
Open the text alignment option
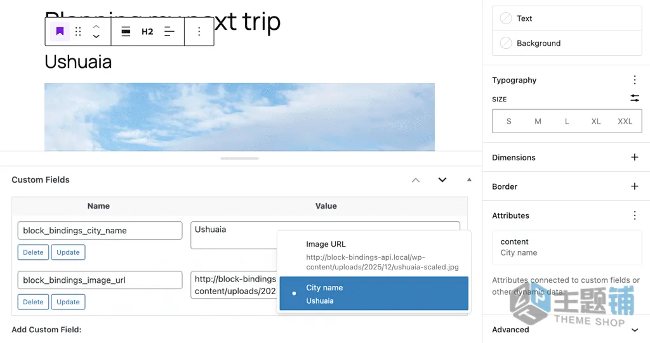coord(169,32)
